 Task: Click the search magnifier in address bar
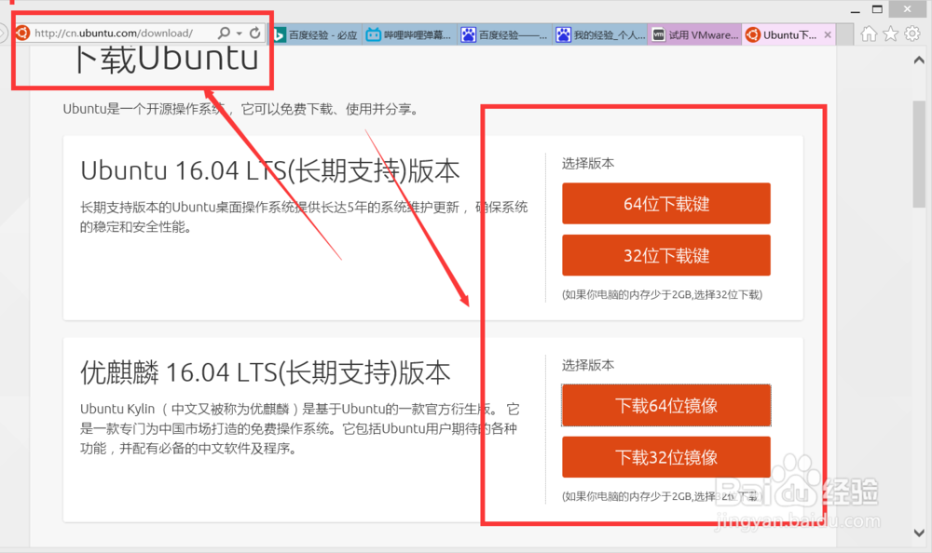224,34
